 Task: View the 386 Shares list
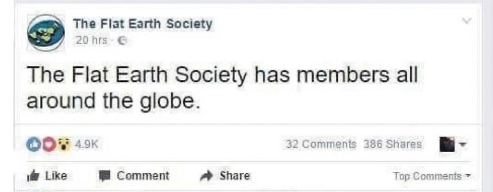(x=392, y=144)
